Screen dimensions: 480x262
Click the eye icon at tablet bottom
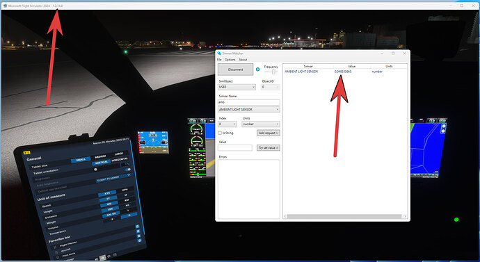point(109,256)
